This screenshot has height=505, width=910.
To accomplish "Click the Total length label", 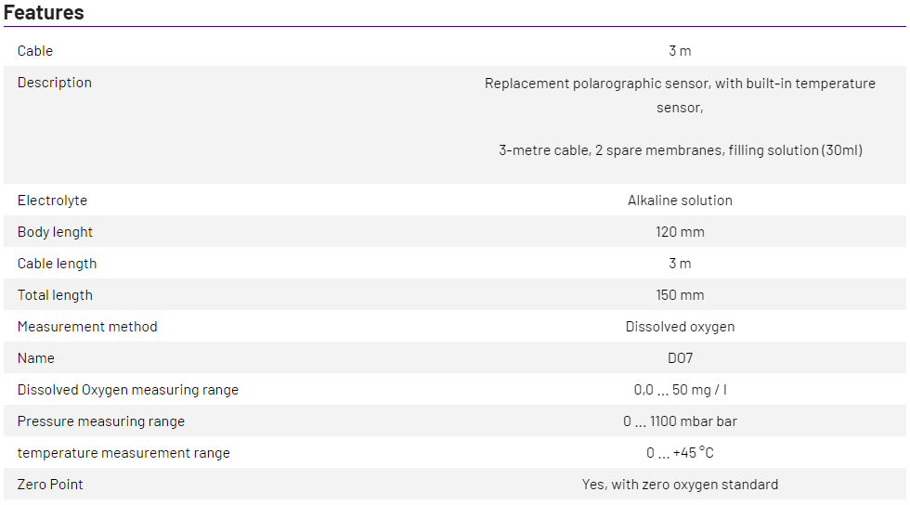I will [55, 295].
